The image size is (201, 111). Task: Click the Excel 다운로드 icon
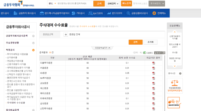pyautogui.click(x=145, y=53)
